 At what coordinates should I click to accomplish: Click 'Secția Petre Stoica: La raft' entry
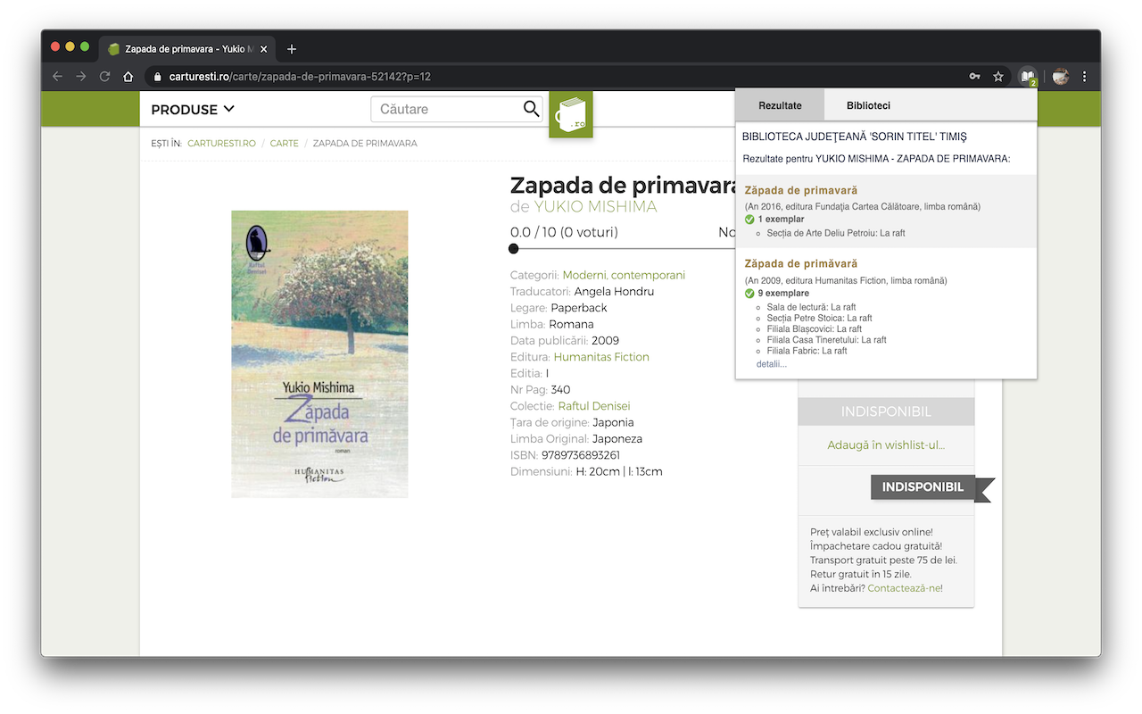819,318
